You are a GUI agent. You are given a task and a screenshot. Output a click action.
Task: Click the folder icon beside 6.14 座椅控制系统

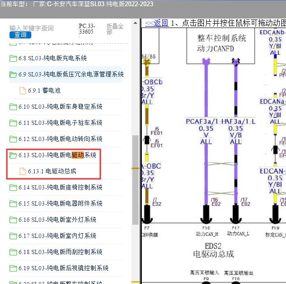pos(13,188)
